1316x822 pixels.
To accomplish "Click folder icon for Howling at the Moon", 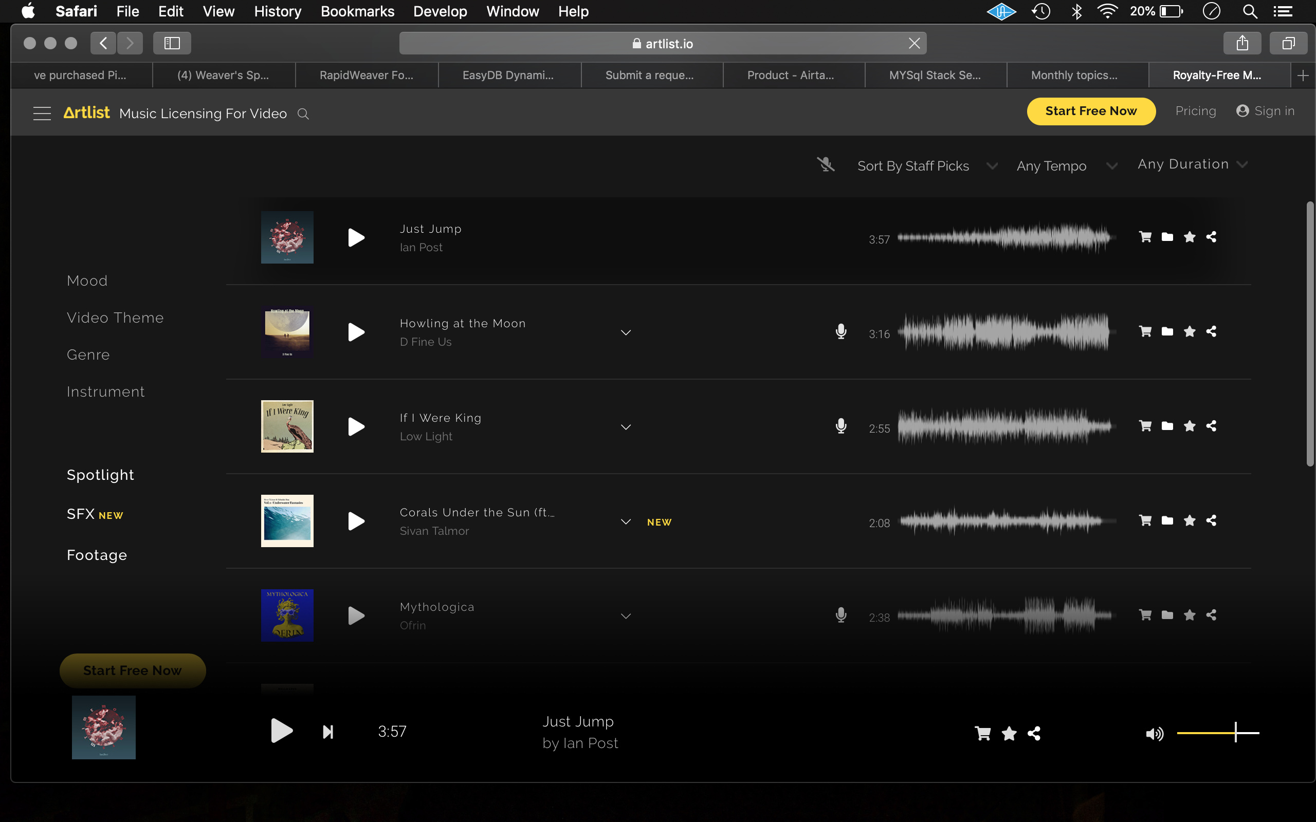I will pyautogui.click(x=1167, y=332).
